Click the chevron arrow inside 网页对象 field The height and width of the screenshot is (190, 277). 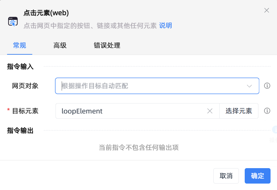[x=249, y=86]
